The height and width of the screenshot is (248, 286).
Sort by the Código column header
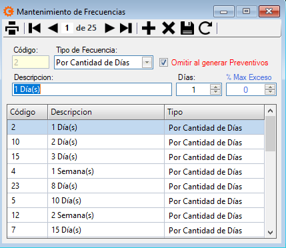pyautogui.click(x=27, y=112)
